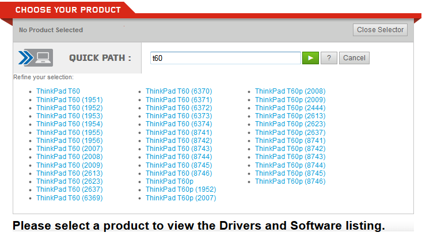422x244 pixels.
Task: Open ThinkPad T60p (2007)
Action: coord(181,198)
